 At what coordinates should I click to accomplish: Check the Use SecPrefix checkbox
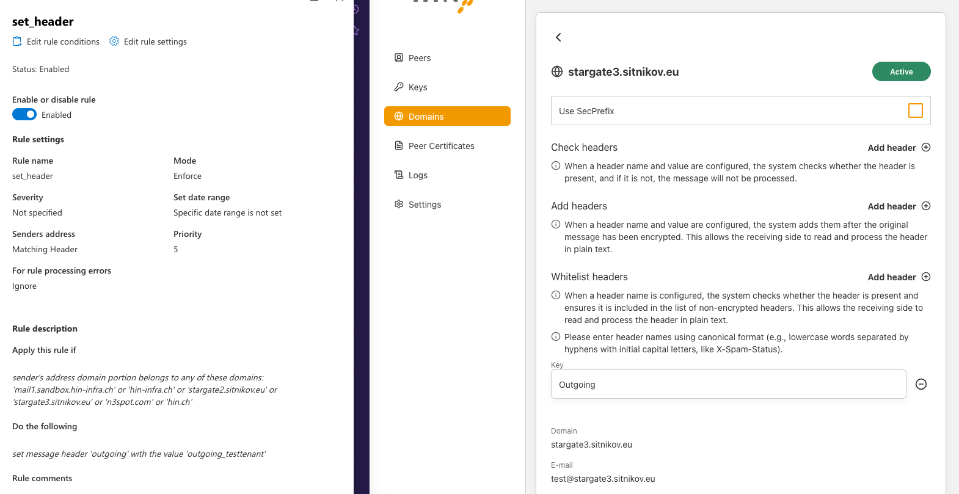[x=916, y=111]
